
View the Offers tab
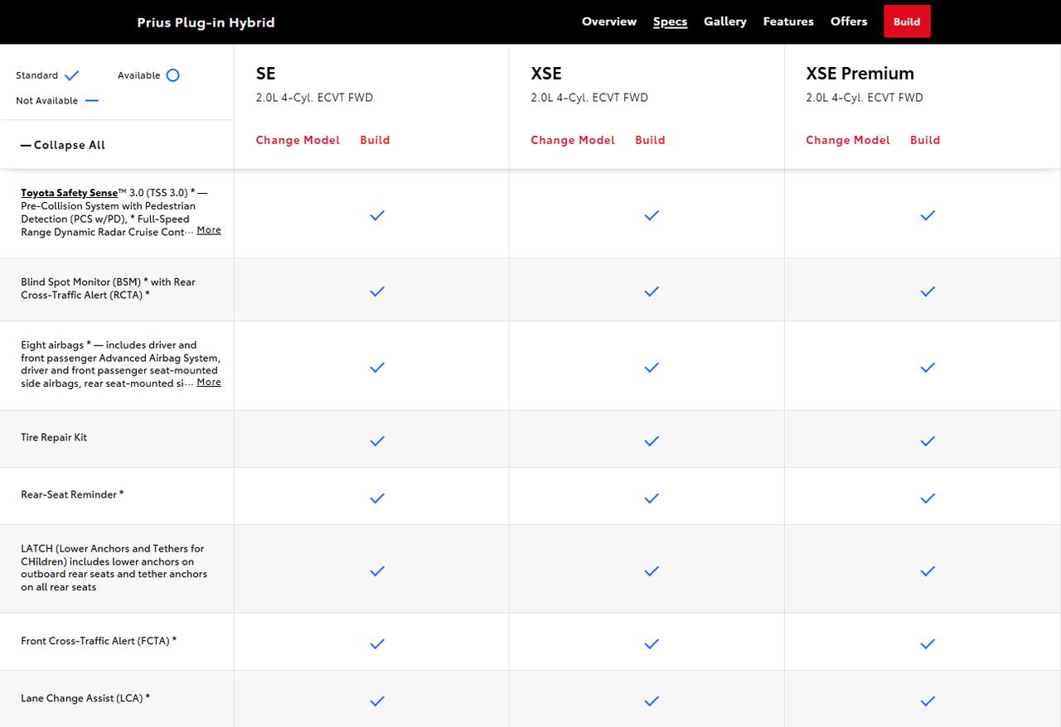[x=849, y=22]
